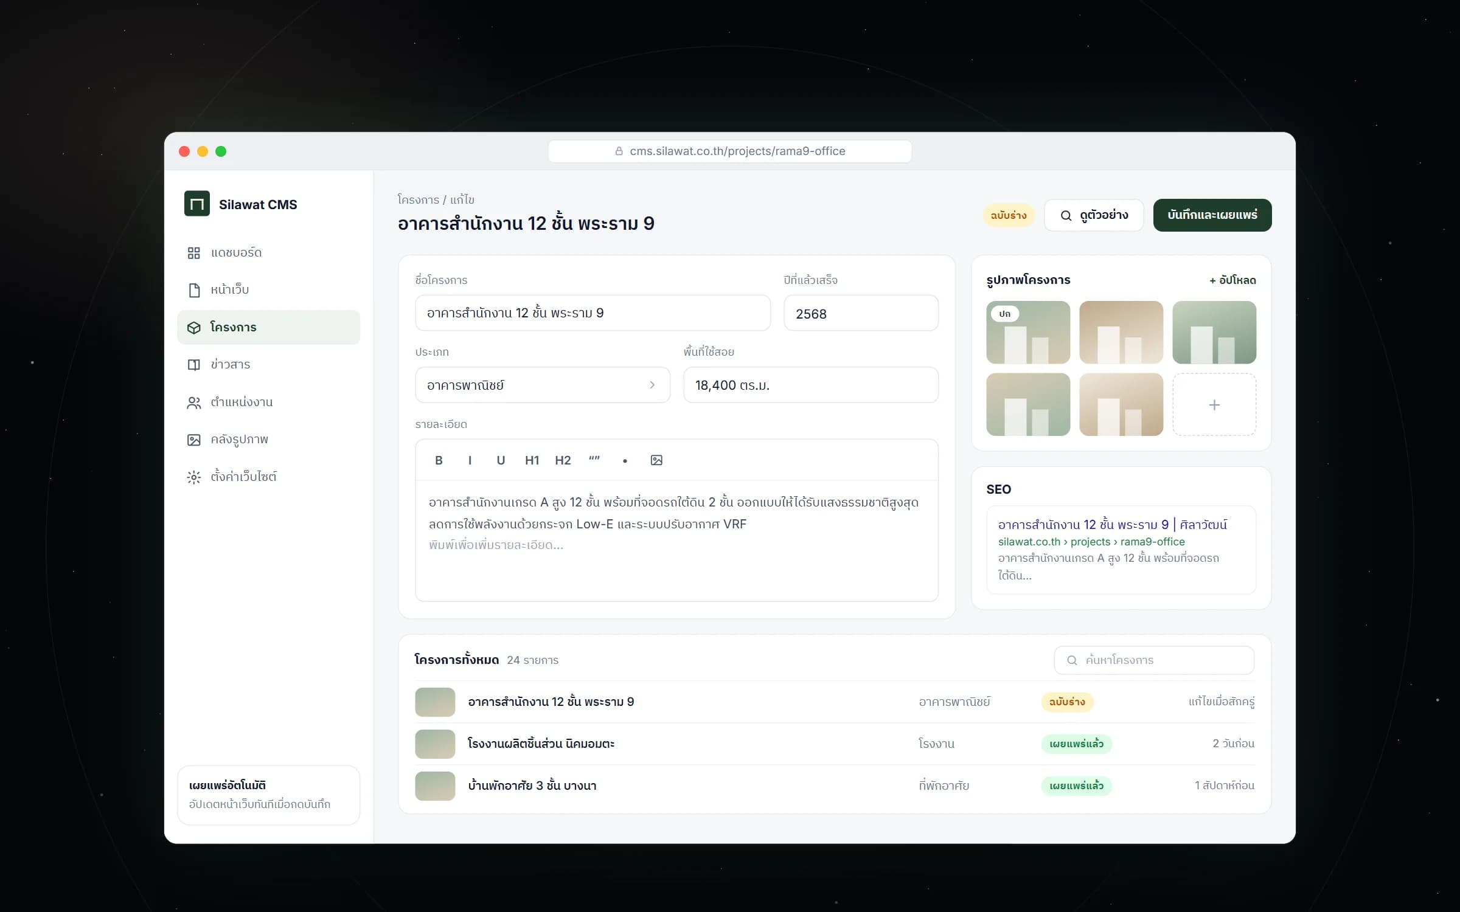Click the Silawat CMS logo icon
The image size is (1460, 912).
196,204
